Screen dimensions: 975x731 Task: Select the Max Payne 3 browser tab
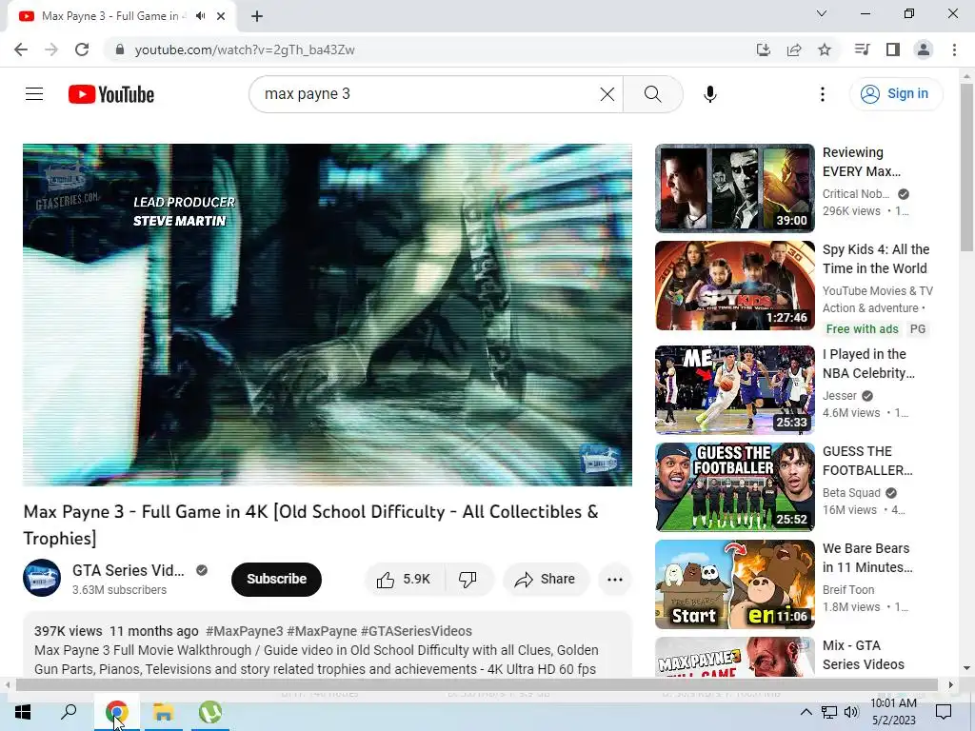(122, 16)
